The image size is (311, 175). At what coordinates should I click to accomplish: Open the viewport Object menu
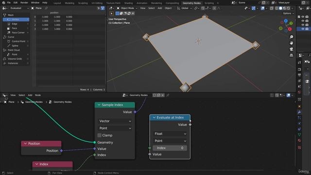pos(168,8)
